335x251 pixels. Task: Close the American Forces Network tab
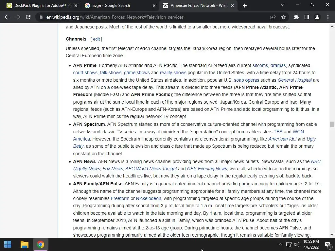[233, 6]
